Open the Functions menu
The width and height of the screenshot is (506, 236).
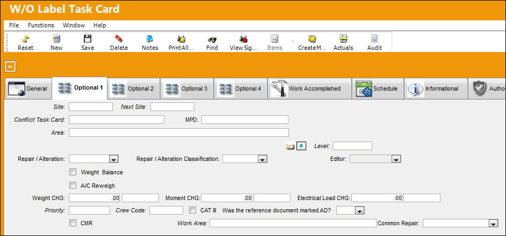[41, 25]
